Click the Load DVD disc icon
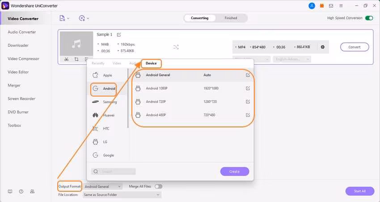 coord(82,18)
